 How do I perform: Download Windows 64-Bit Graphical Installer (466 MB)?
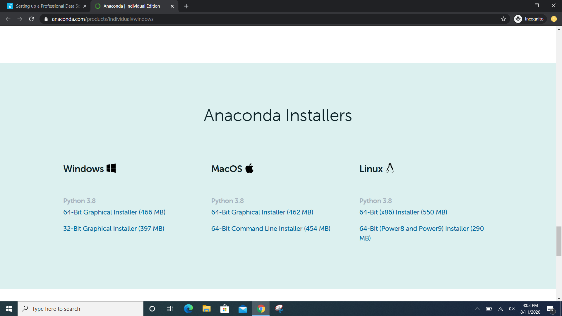pos(114,212)
